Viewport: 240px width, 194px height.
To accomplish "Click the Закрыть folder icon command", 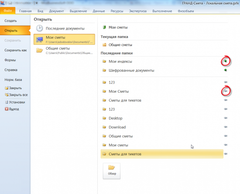I will pyautogui.click(x=7, y=88).
